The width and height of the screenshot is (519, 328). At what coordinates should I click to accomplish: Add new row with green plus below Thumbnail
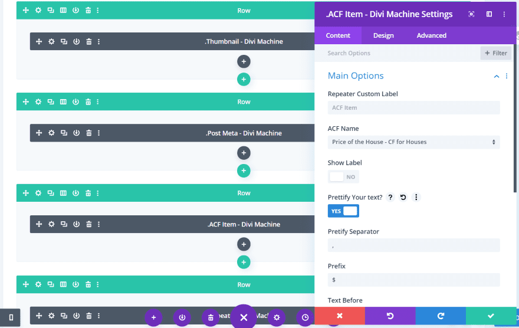click(x=244, y=79)
